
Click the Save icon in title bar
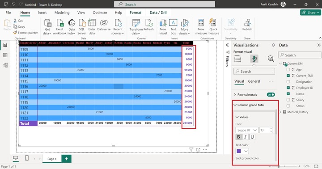click(x=6, y=4)
